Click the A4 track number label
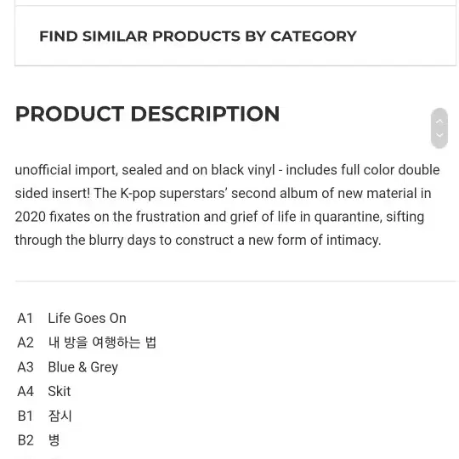459x459 pixels. coord(25,391)
